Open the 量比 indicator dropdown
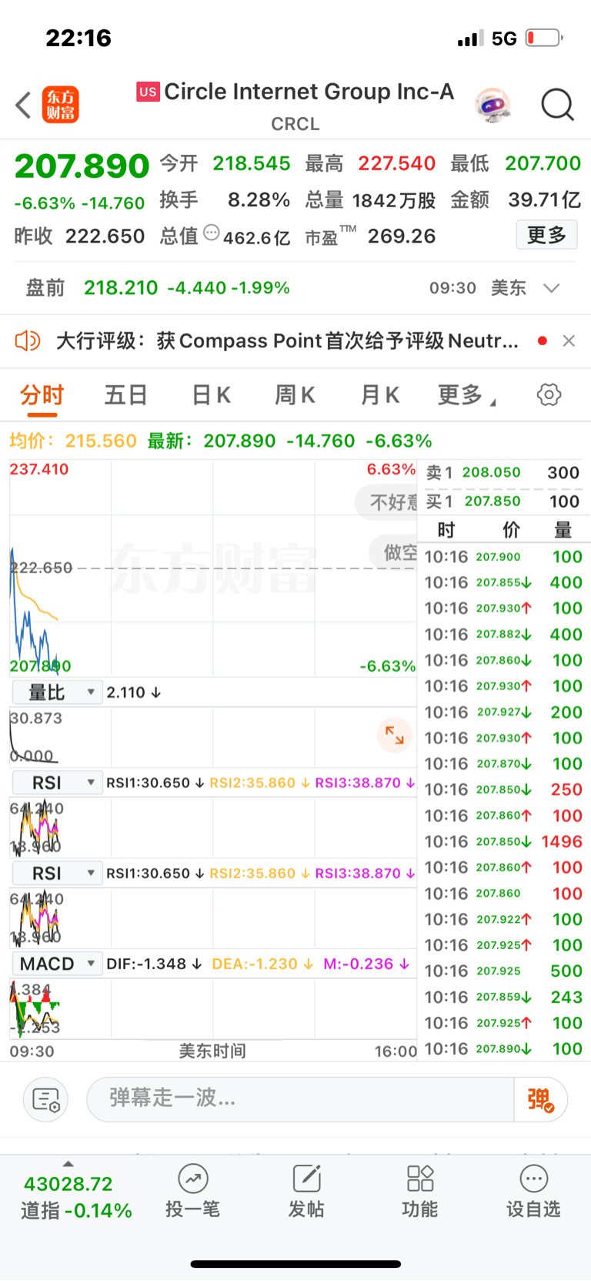This screenshot has width=591, height=1281. coord(58,692)
